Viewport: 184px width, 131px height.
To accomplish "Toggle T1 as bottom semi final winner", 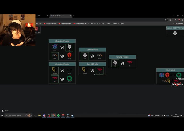I will point(99,70).
